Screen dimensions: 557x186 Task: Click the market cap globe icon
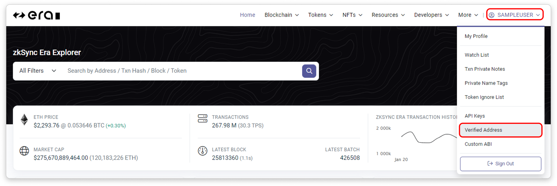(24, 151)
